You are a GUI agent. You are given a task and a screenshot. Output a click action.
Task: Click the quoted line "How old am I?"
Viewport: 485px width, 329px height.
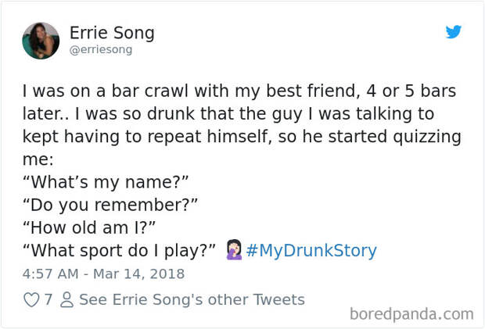[x=89, y=227]
